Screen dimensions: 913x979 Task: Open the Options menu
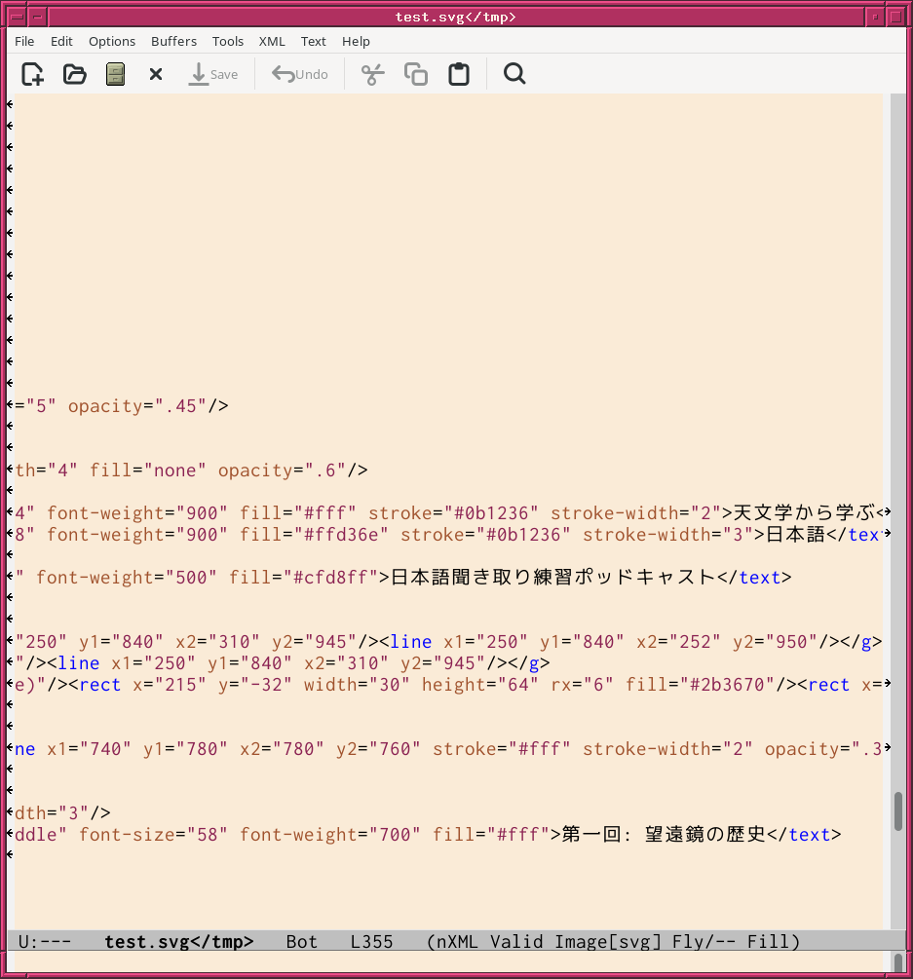pyautogui.click(x=112, y=41)
